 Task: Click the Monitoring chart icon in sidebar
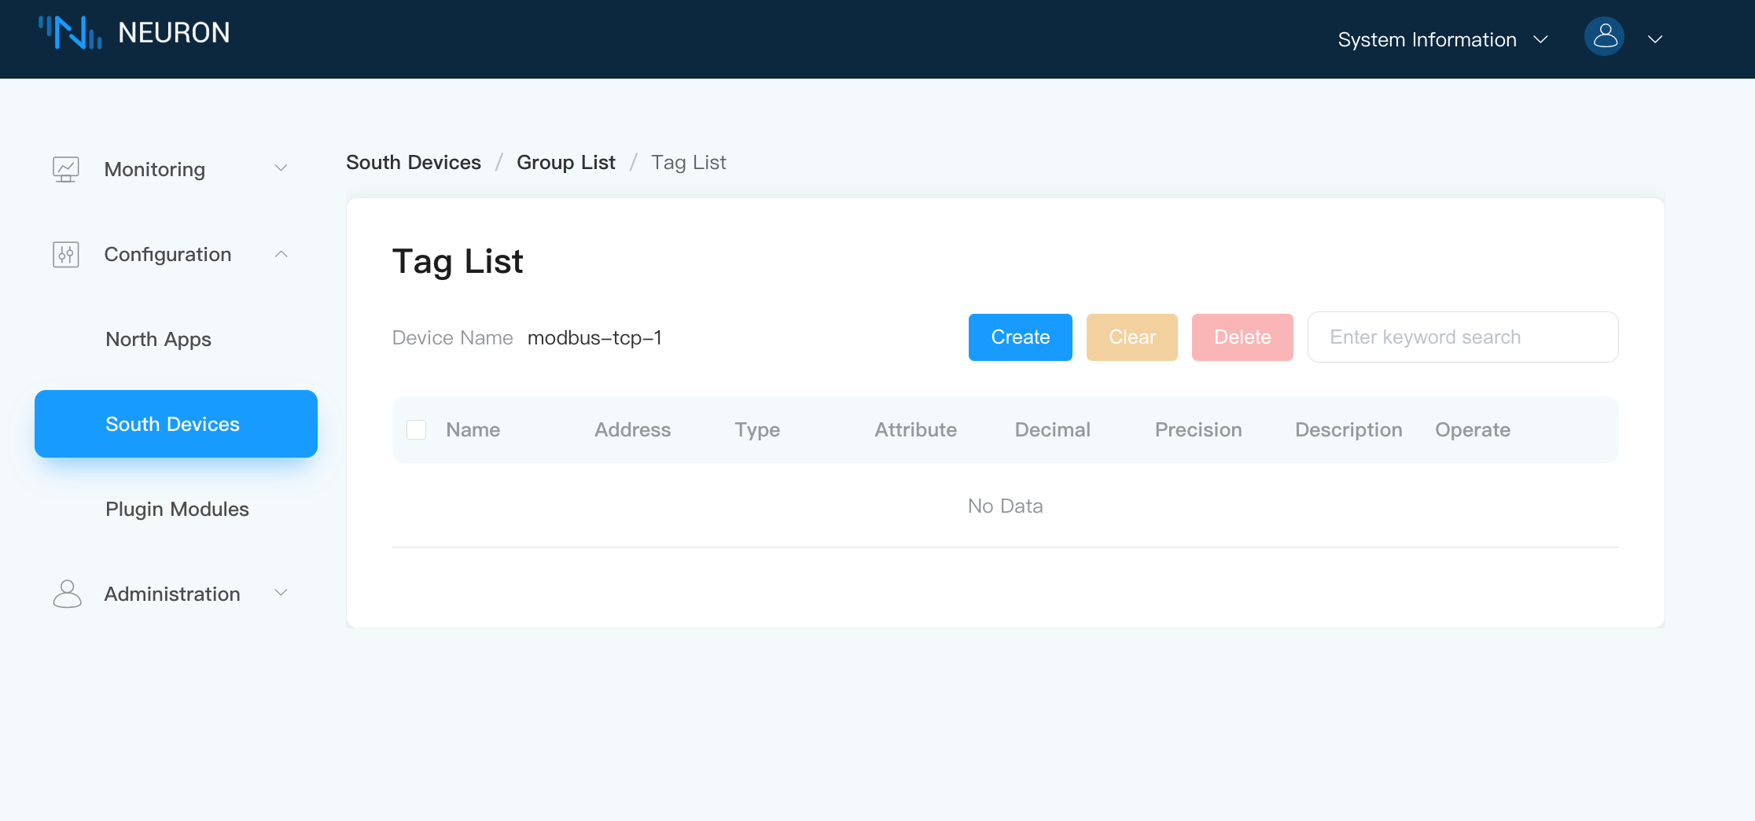tap(67, 168)
